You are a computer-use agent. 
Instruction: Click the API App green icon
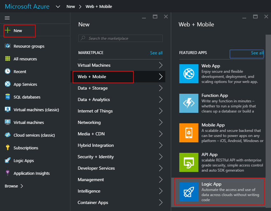click(189, 162)
